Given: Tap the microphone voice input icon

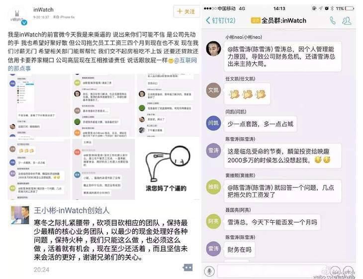Looking at the screenshot, I should [209, 271].
